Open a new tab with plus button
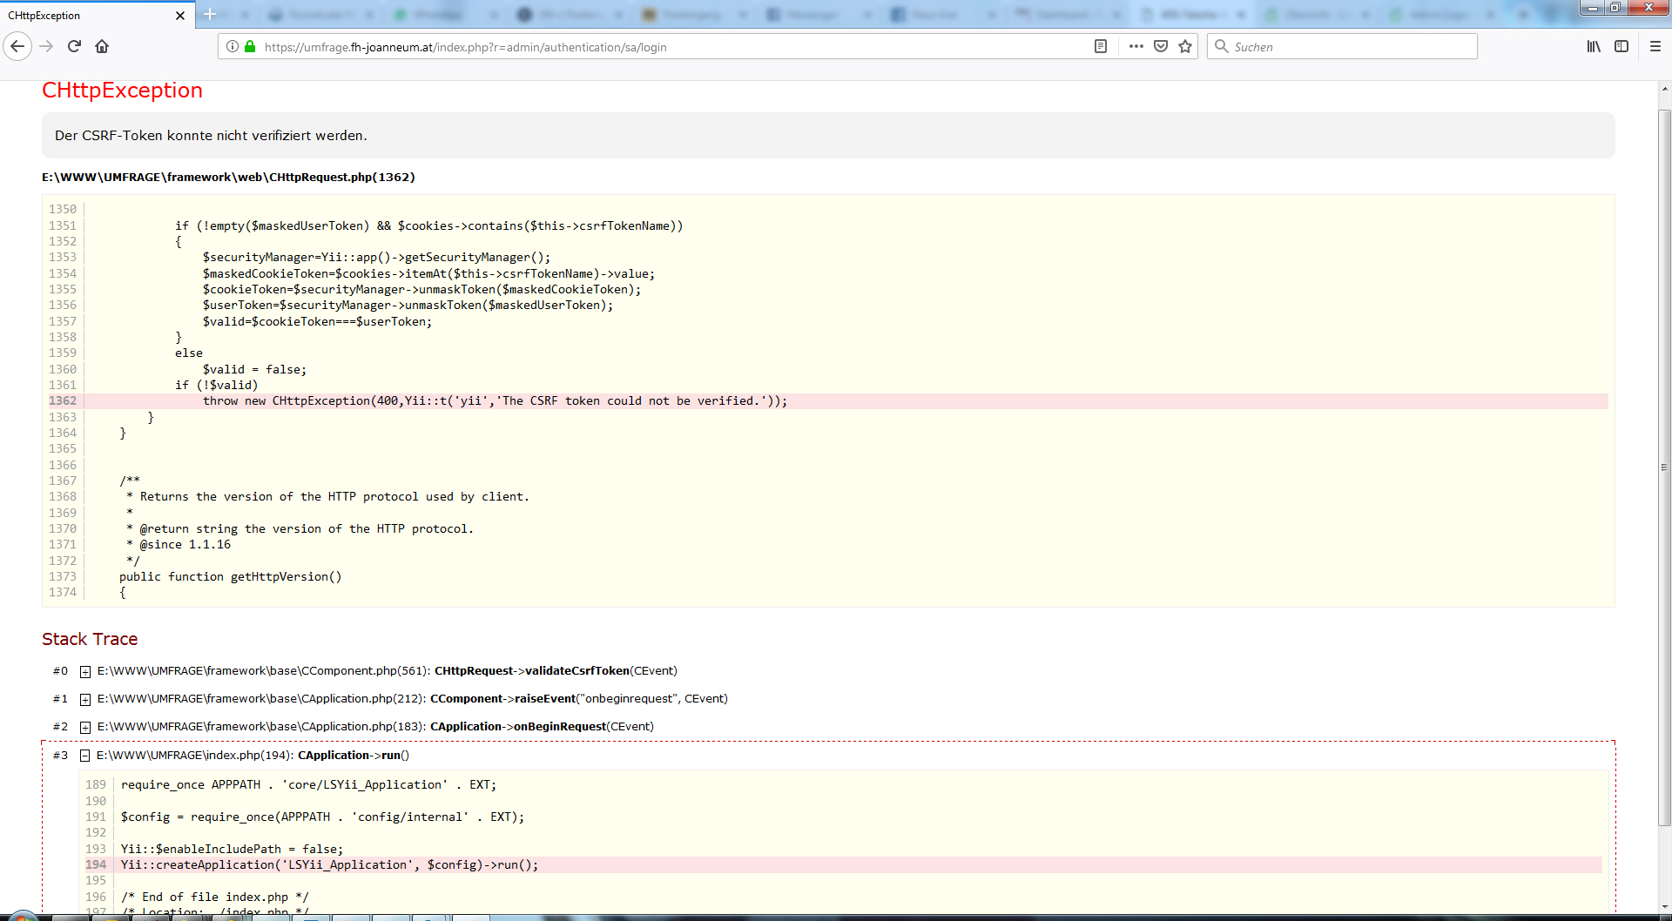 pyautogui.click(x=210, y=15)
